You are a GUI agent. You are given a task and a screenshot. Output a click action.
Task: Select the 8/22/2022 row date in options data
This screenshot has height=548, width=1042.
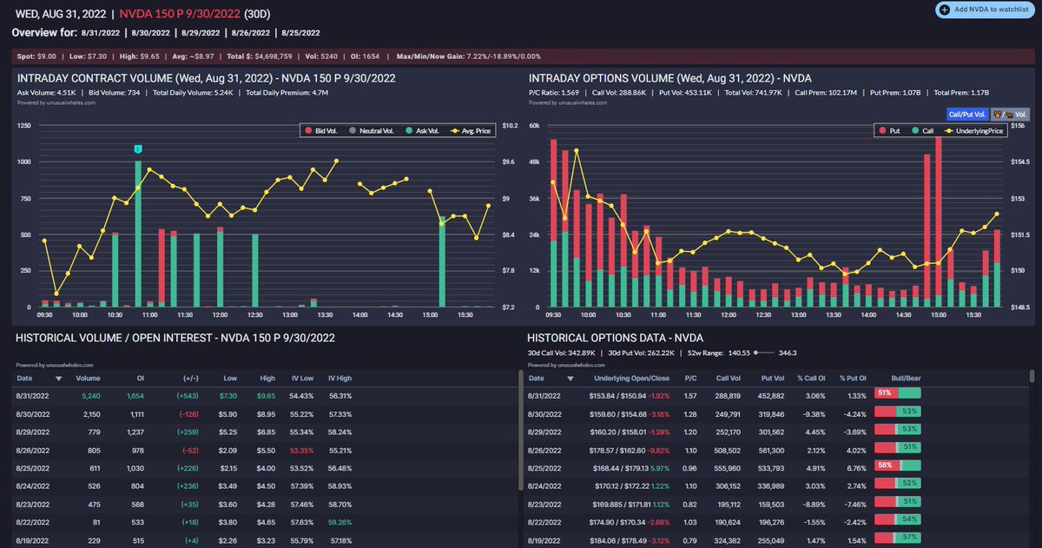545,524
